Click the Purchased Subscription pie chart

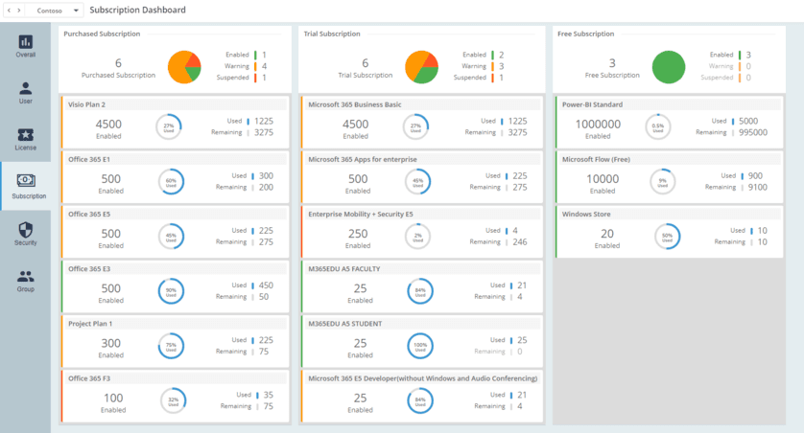coord(184,67)
